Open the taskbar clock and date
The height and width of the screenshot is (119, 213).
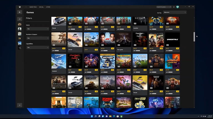pos(210,116)
